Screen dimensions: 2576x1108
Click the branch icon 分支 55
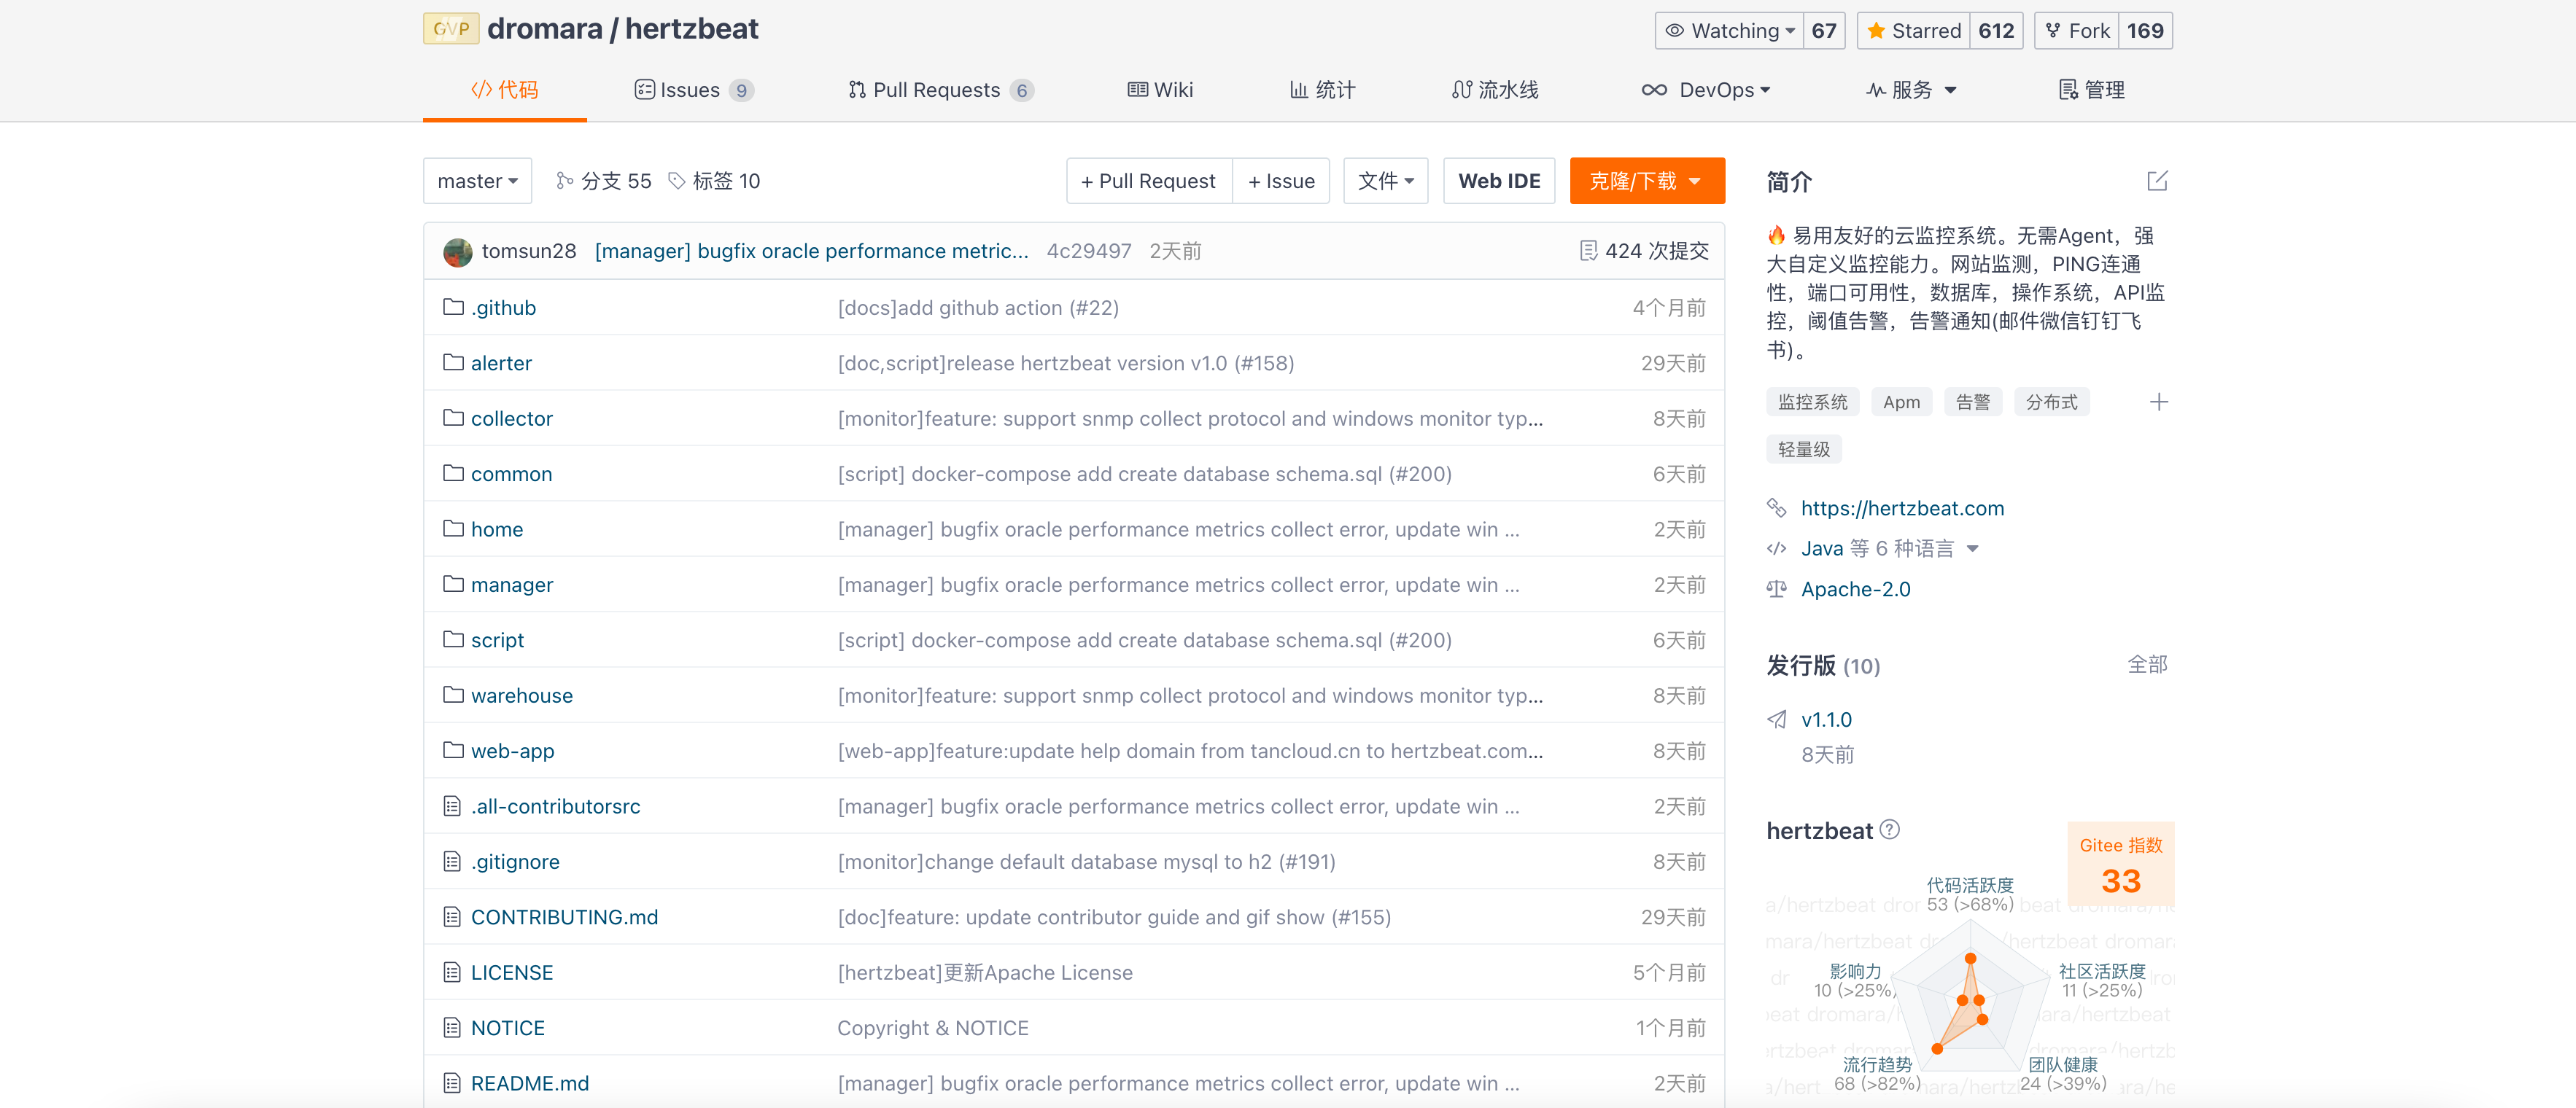tap(564, 181)
